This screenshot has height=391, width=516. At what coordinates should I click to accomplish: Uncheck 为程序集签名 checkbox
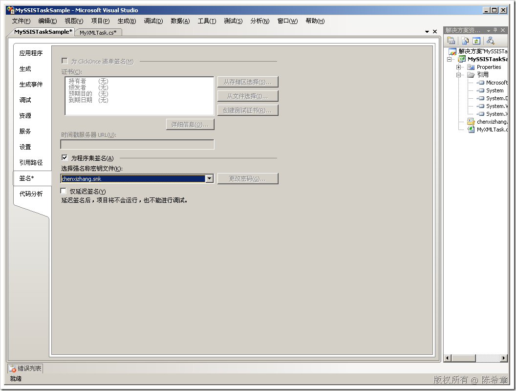(x=64, y=158)
